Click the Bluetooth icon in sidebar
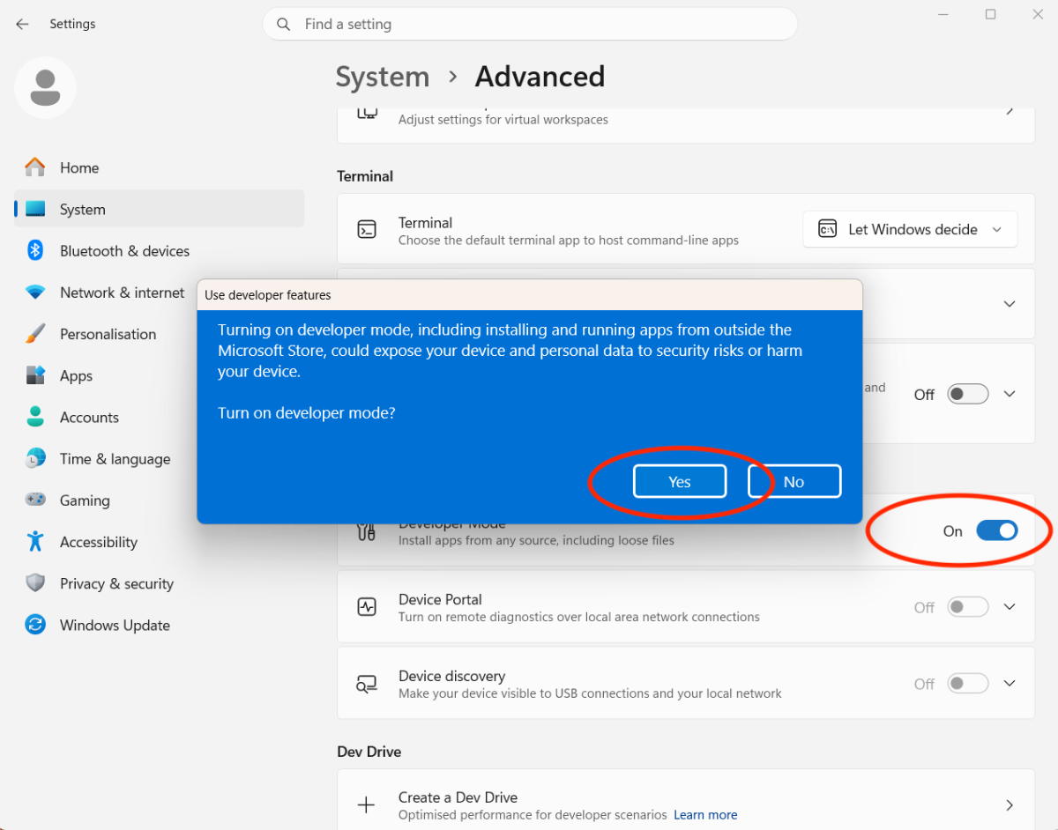This screenshot has height=830, width=1058. click(35, 250)
